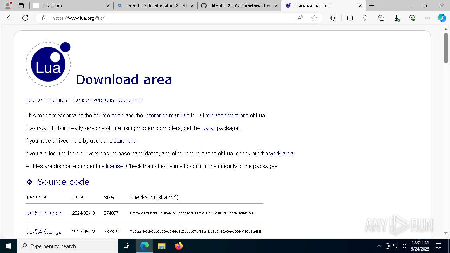
Task: Add this page to favorites star
Action: point(314,18)
